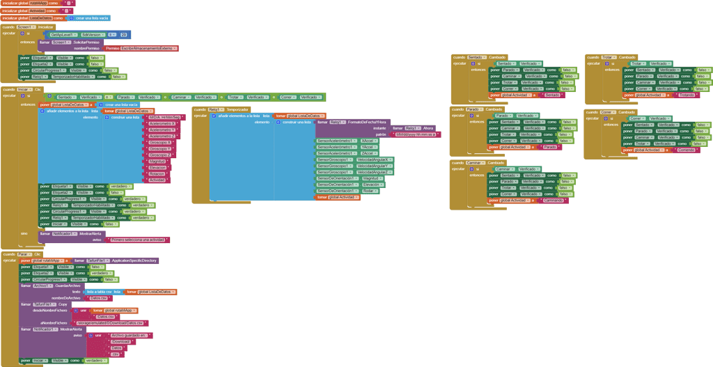This screenshot has height=367, width=713.
Task: Click the number 29 field in SdkVersion comparison
Action: (x=123, y=34)
